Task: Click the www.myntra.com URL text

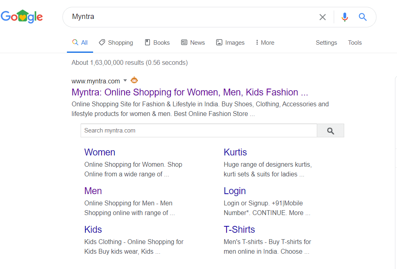Action: [96, 81]
